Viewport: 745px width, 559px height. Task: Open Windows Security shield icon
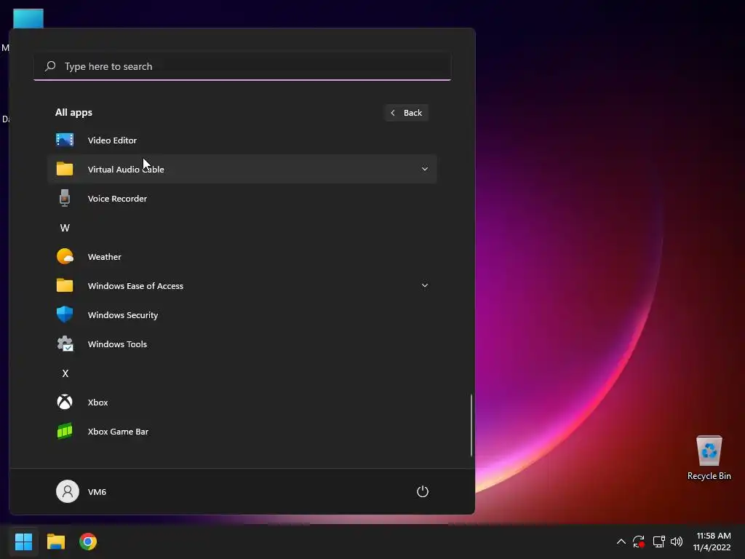point(65,314)
